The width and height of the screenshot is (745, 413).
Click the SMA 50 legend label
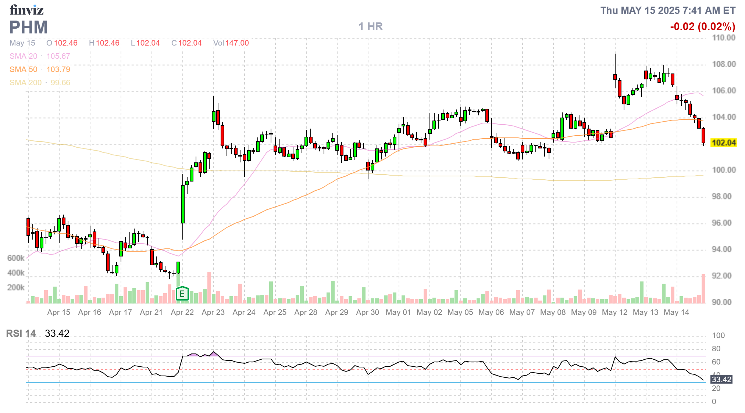tap(23, 69)
